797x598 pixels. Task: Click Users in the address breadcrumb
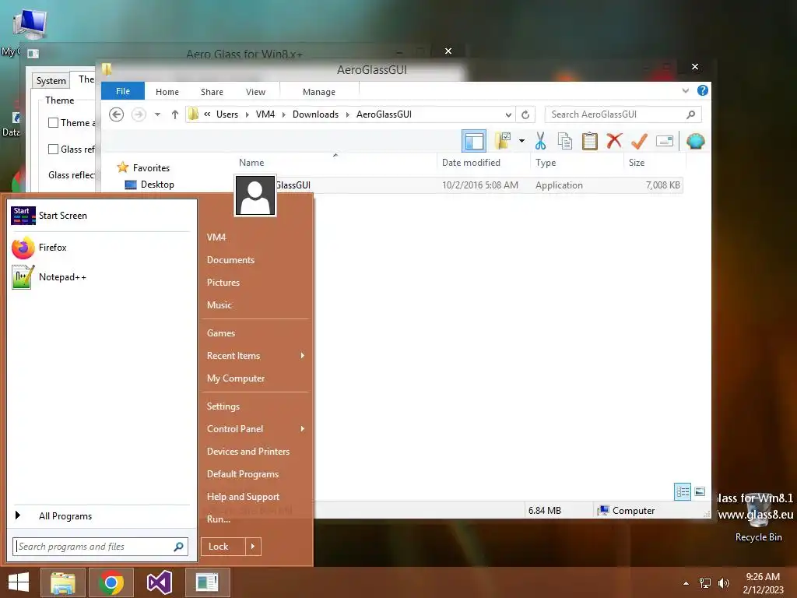pos(227,114)
